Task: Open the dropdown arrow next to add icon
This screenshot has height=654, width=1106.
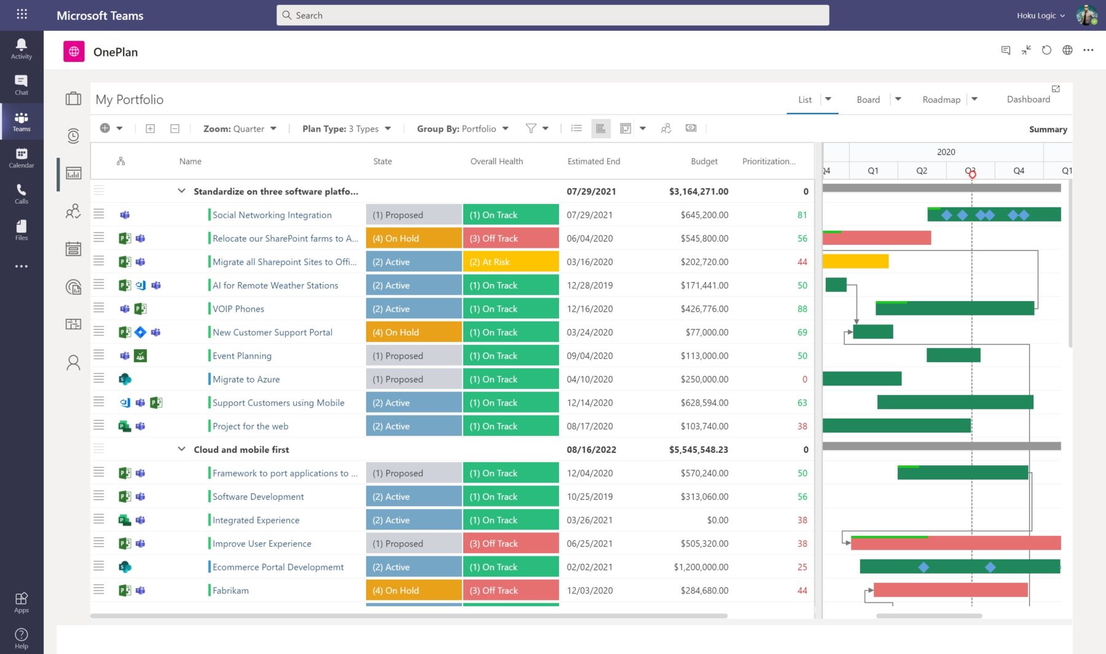Action: [x=119, y=128]
